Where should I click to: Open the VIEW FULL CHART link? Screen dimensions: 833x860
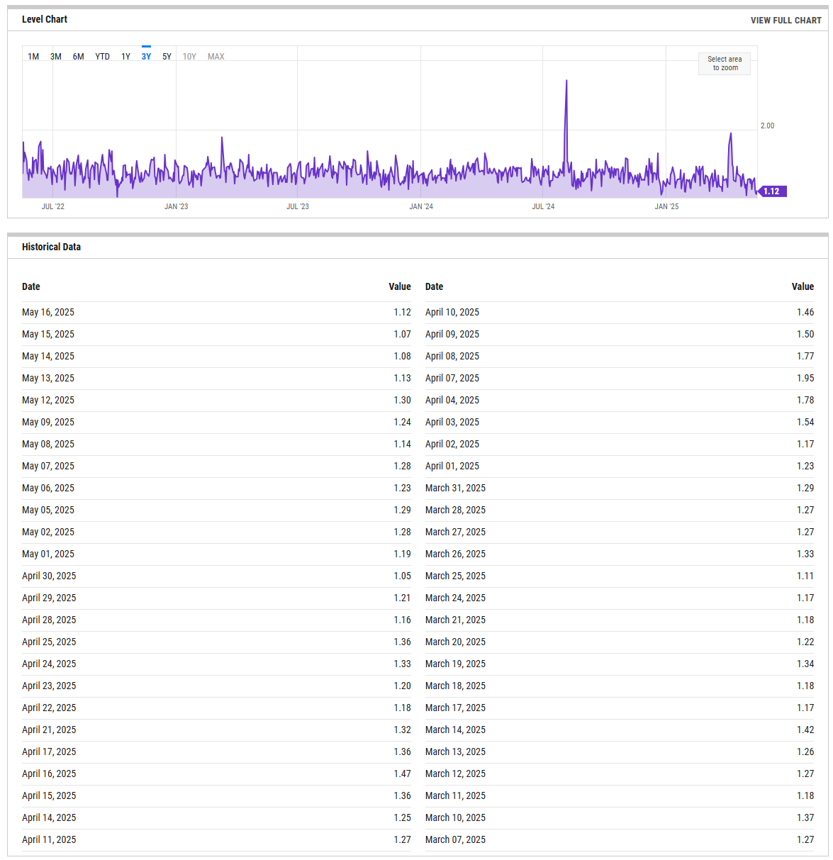pyautogui.click(x=786, y=21)
